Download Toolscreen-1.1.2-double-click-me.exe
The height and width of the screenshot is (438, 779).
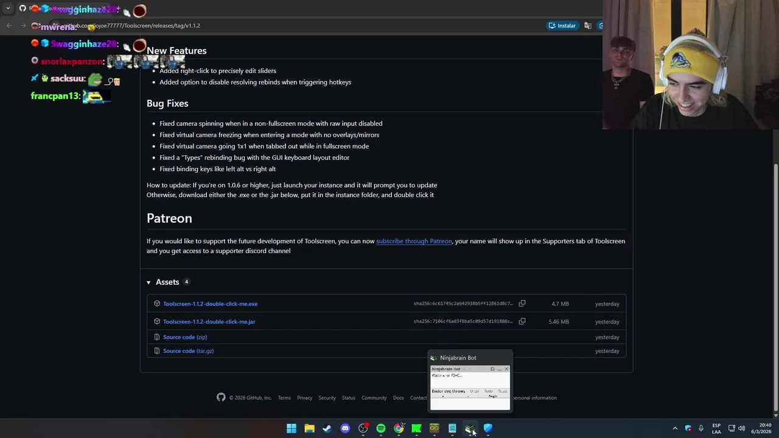pos(210,304)
